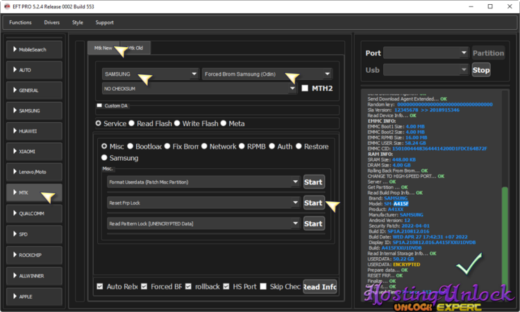520x312 pixels.
Task: Open the HUAWEI sidebar module
Action: [x=34, y=130]
